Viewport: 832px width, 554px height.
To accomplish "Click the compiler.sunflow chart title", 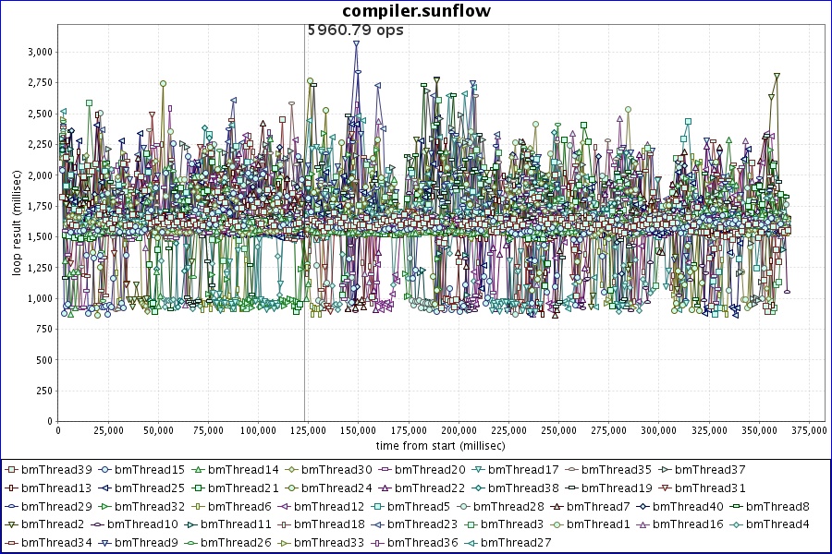I will click(416, 11).
